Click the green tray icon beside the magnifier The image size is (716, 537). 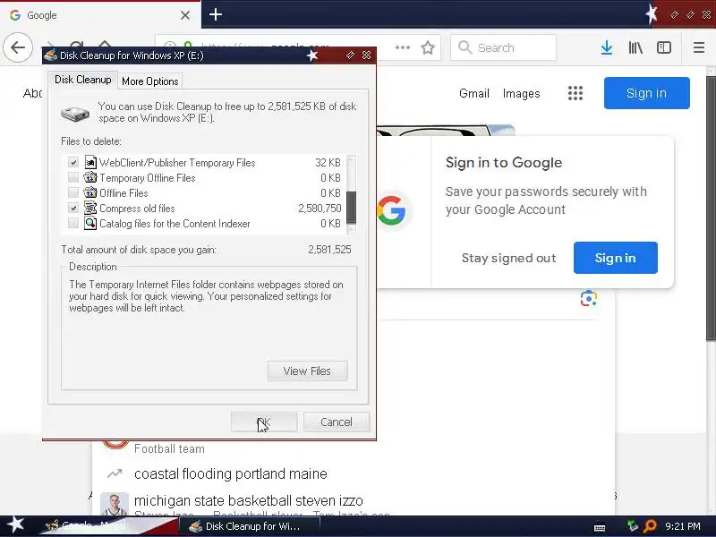click(633, 526)
